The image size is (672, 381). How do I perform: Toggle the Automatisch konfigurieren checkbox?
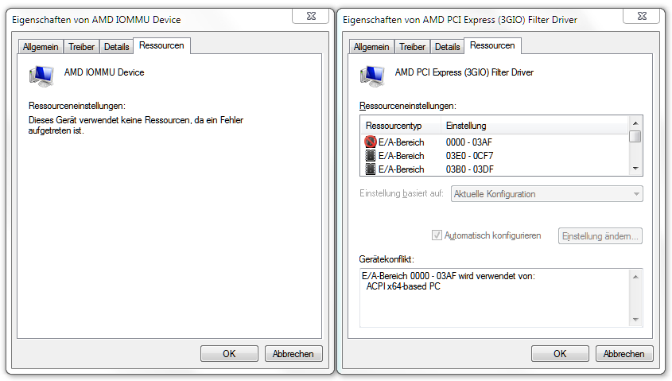pos(437,235)
